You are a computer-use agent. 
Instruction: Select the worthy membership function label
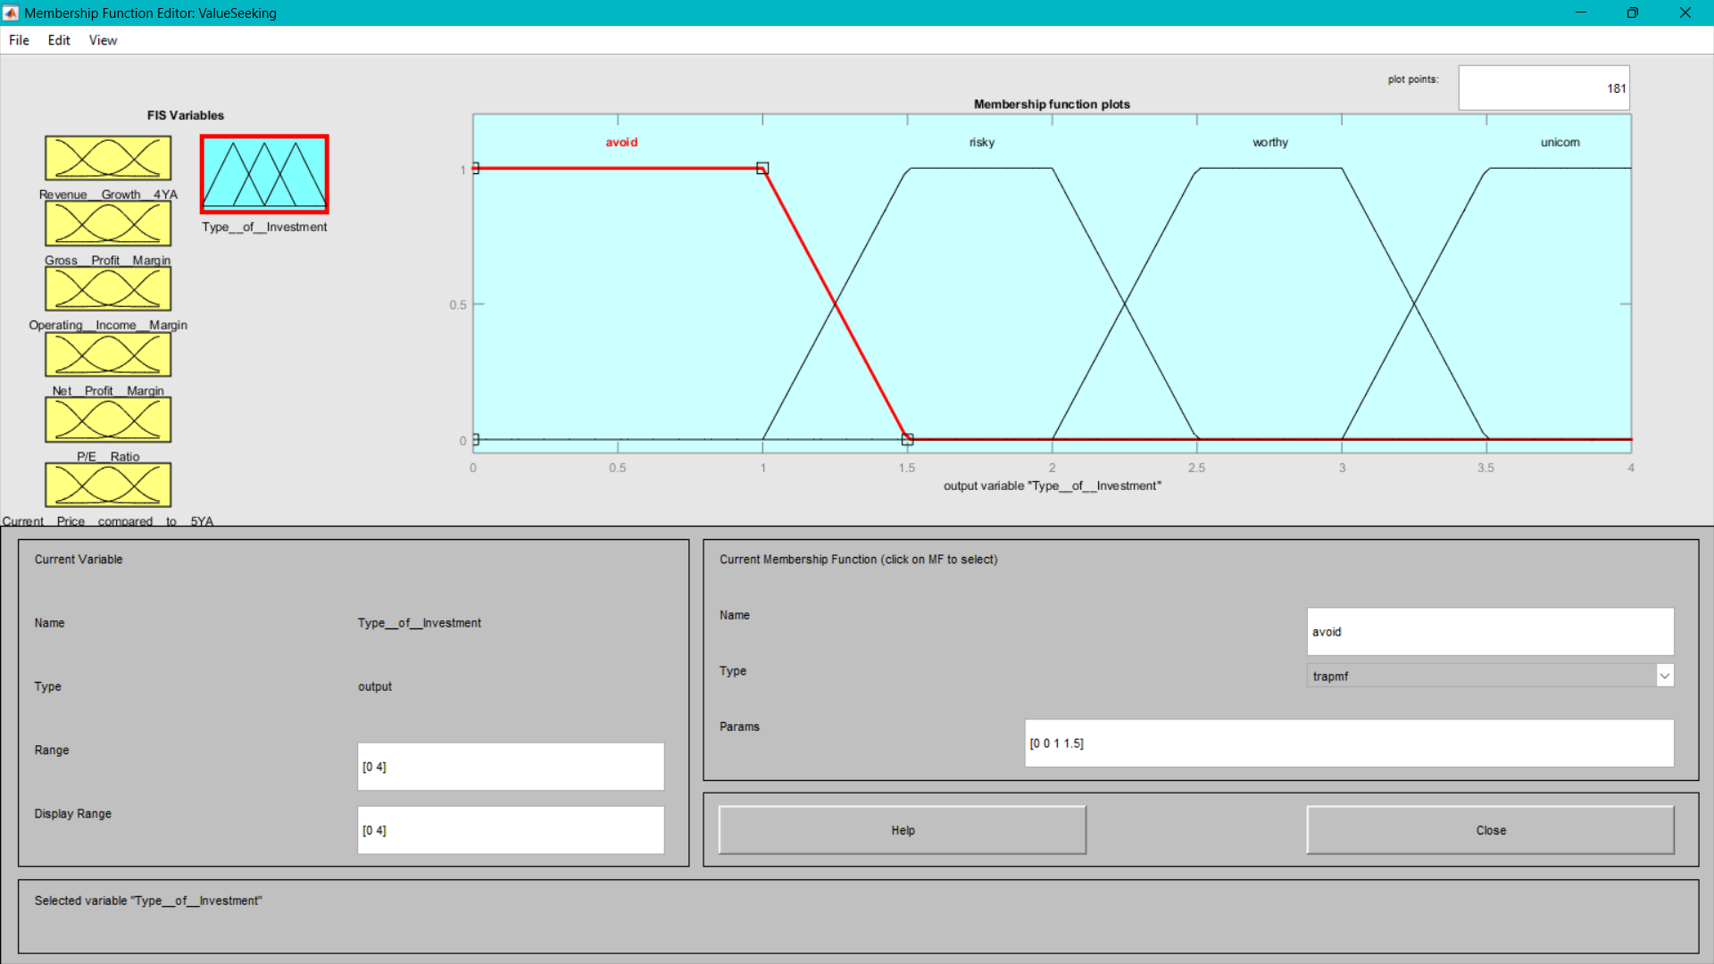click(x=1269, y=142)
